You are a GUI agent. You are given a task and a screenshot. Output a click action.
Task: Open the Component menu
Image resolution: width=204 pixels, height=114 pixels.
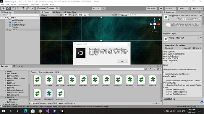(35, 4)
